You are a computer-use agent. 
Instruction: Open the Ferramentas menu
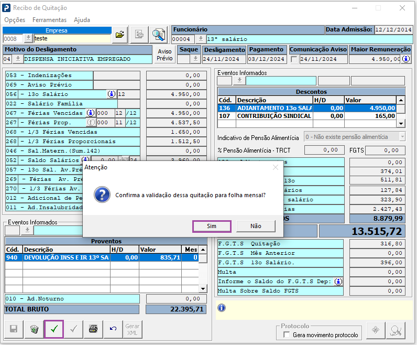(49, 20)
